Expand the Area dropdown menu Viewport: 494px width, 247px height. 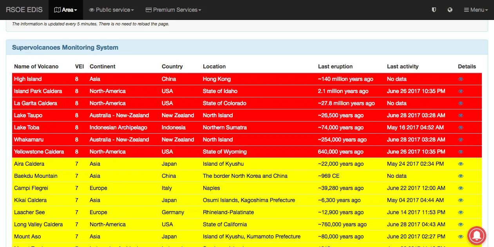[65, 10]
